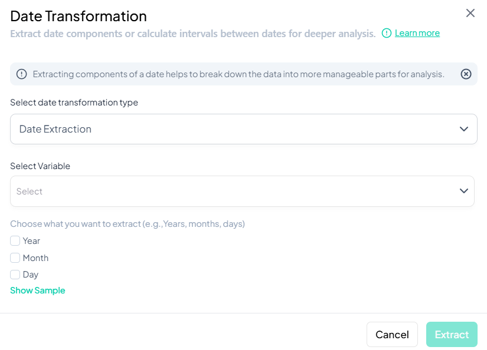487x350 pixels.
Task: Enable Month extraction
Action: pos(14,257)
